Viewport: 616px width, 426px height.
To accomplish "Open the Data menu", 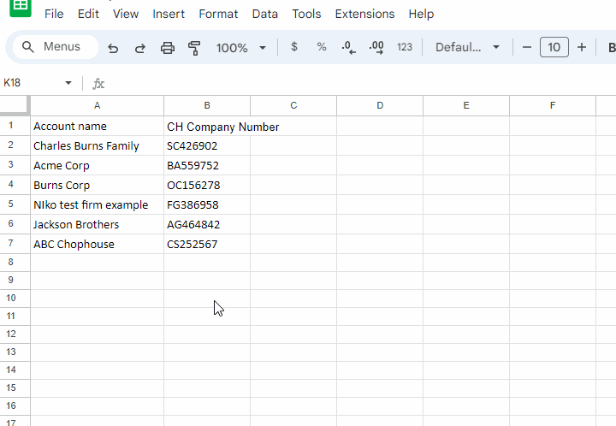I will coord(265,14).
